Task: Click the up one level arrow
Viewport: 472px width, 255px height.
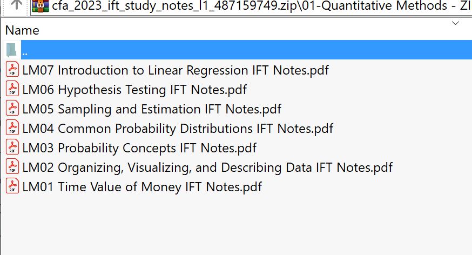Action: (x=17, y=5)
